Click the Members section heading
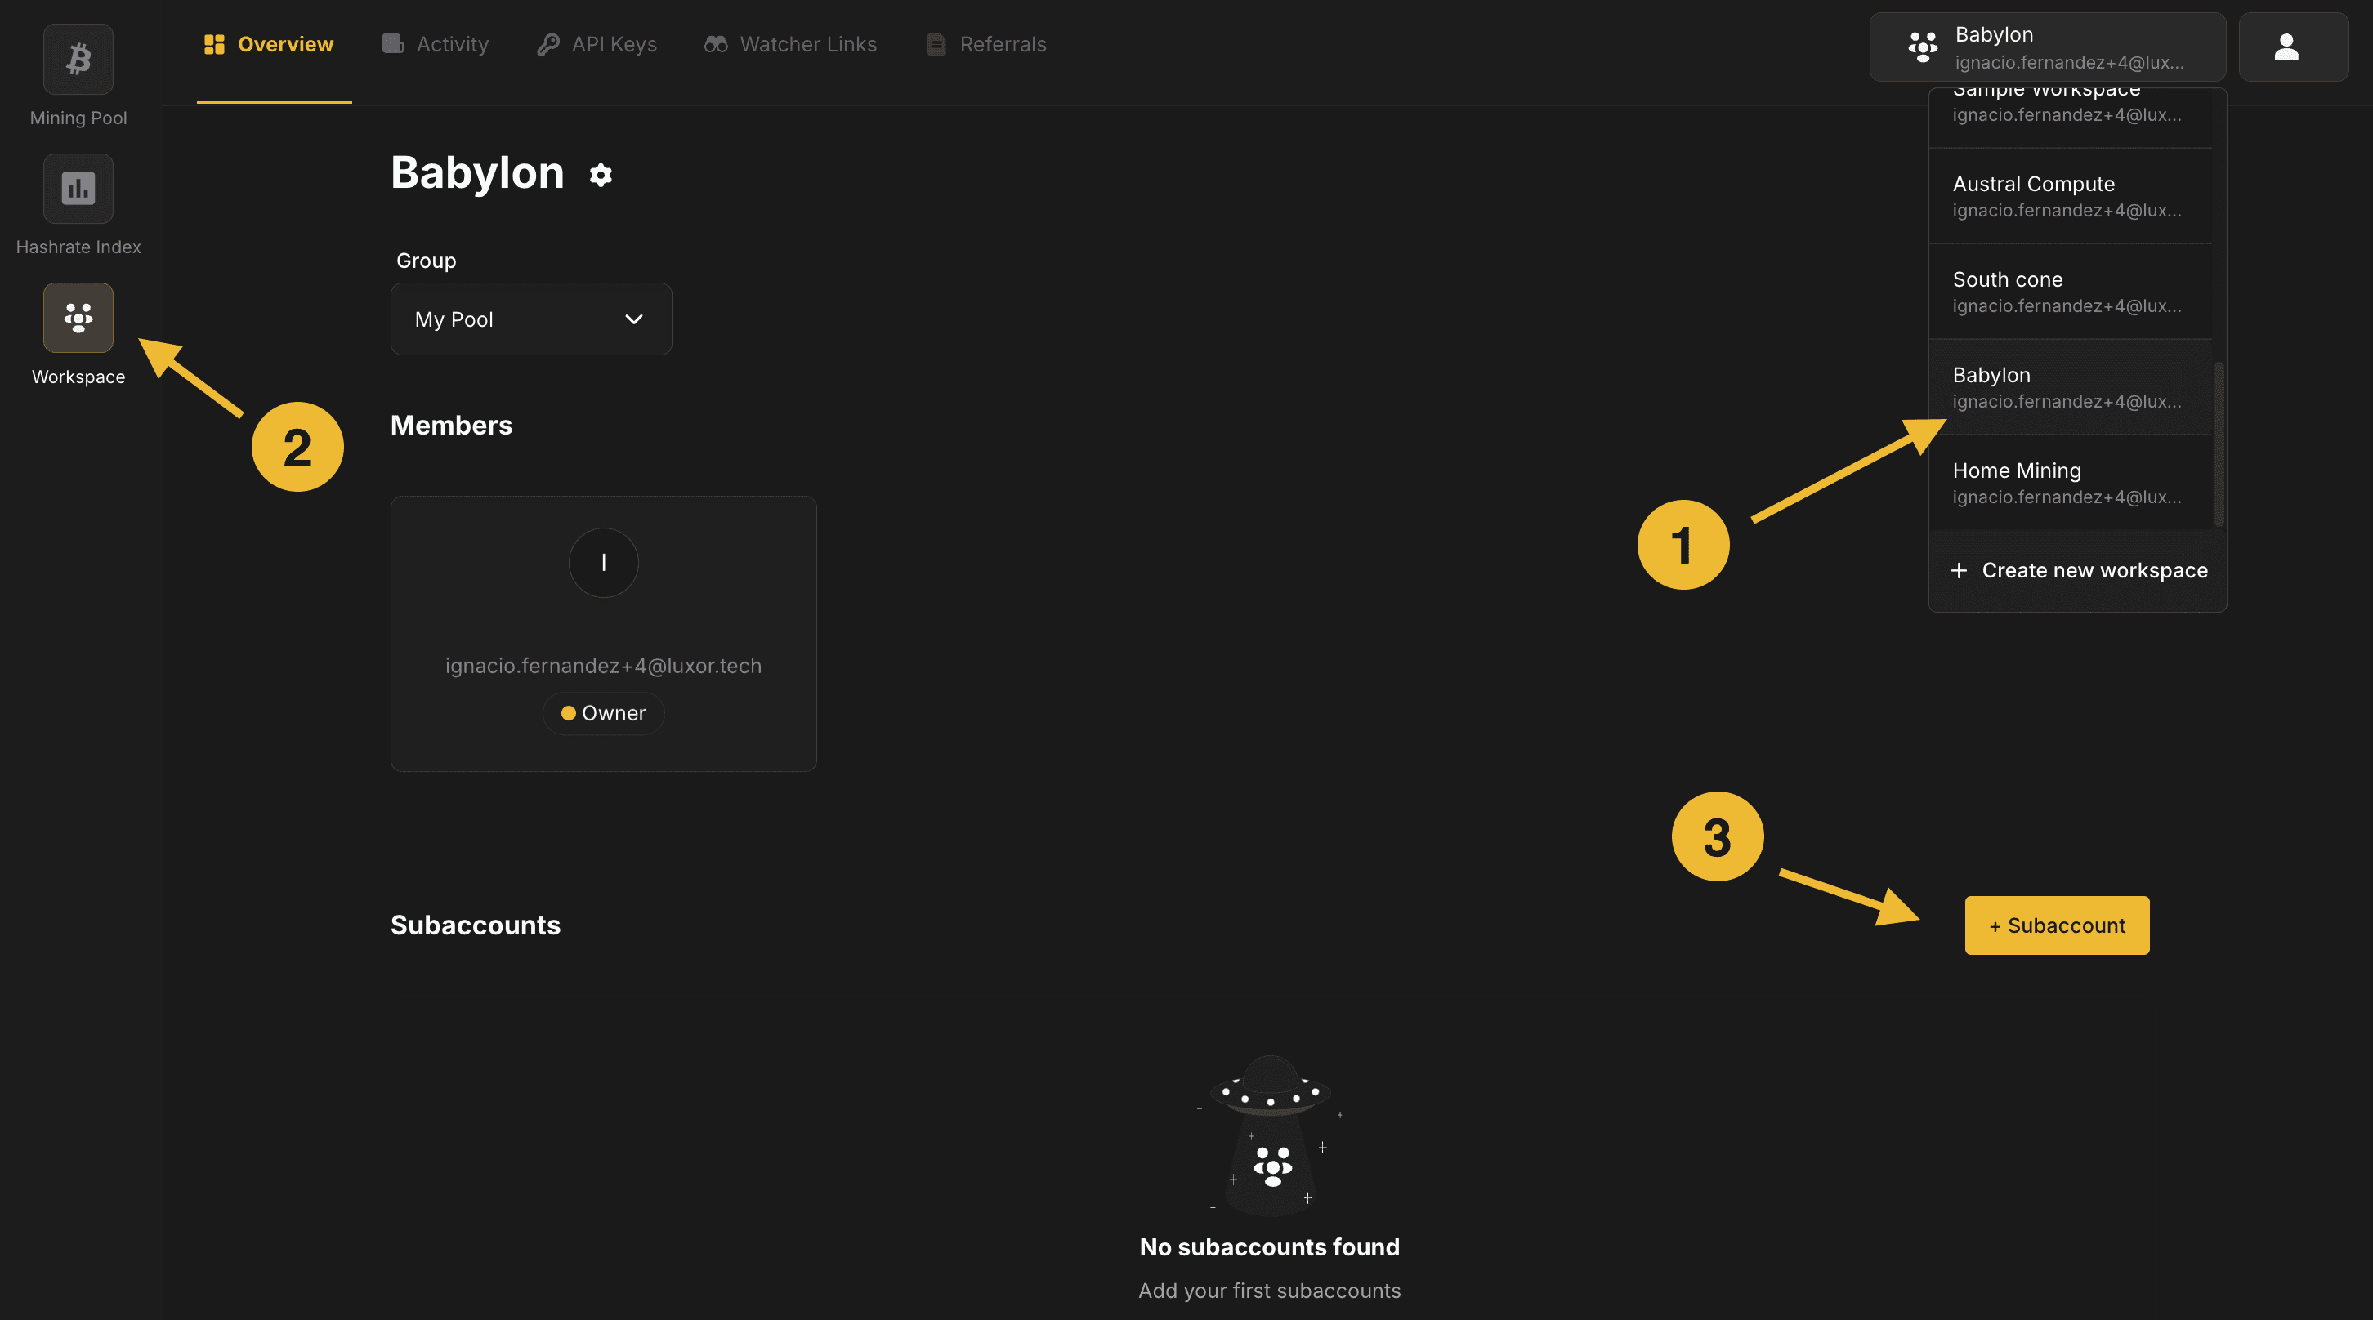Screen dimensions: 2373x1320 coord(451,425)
